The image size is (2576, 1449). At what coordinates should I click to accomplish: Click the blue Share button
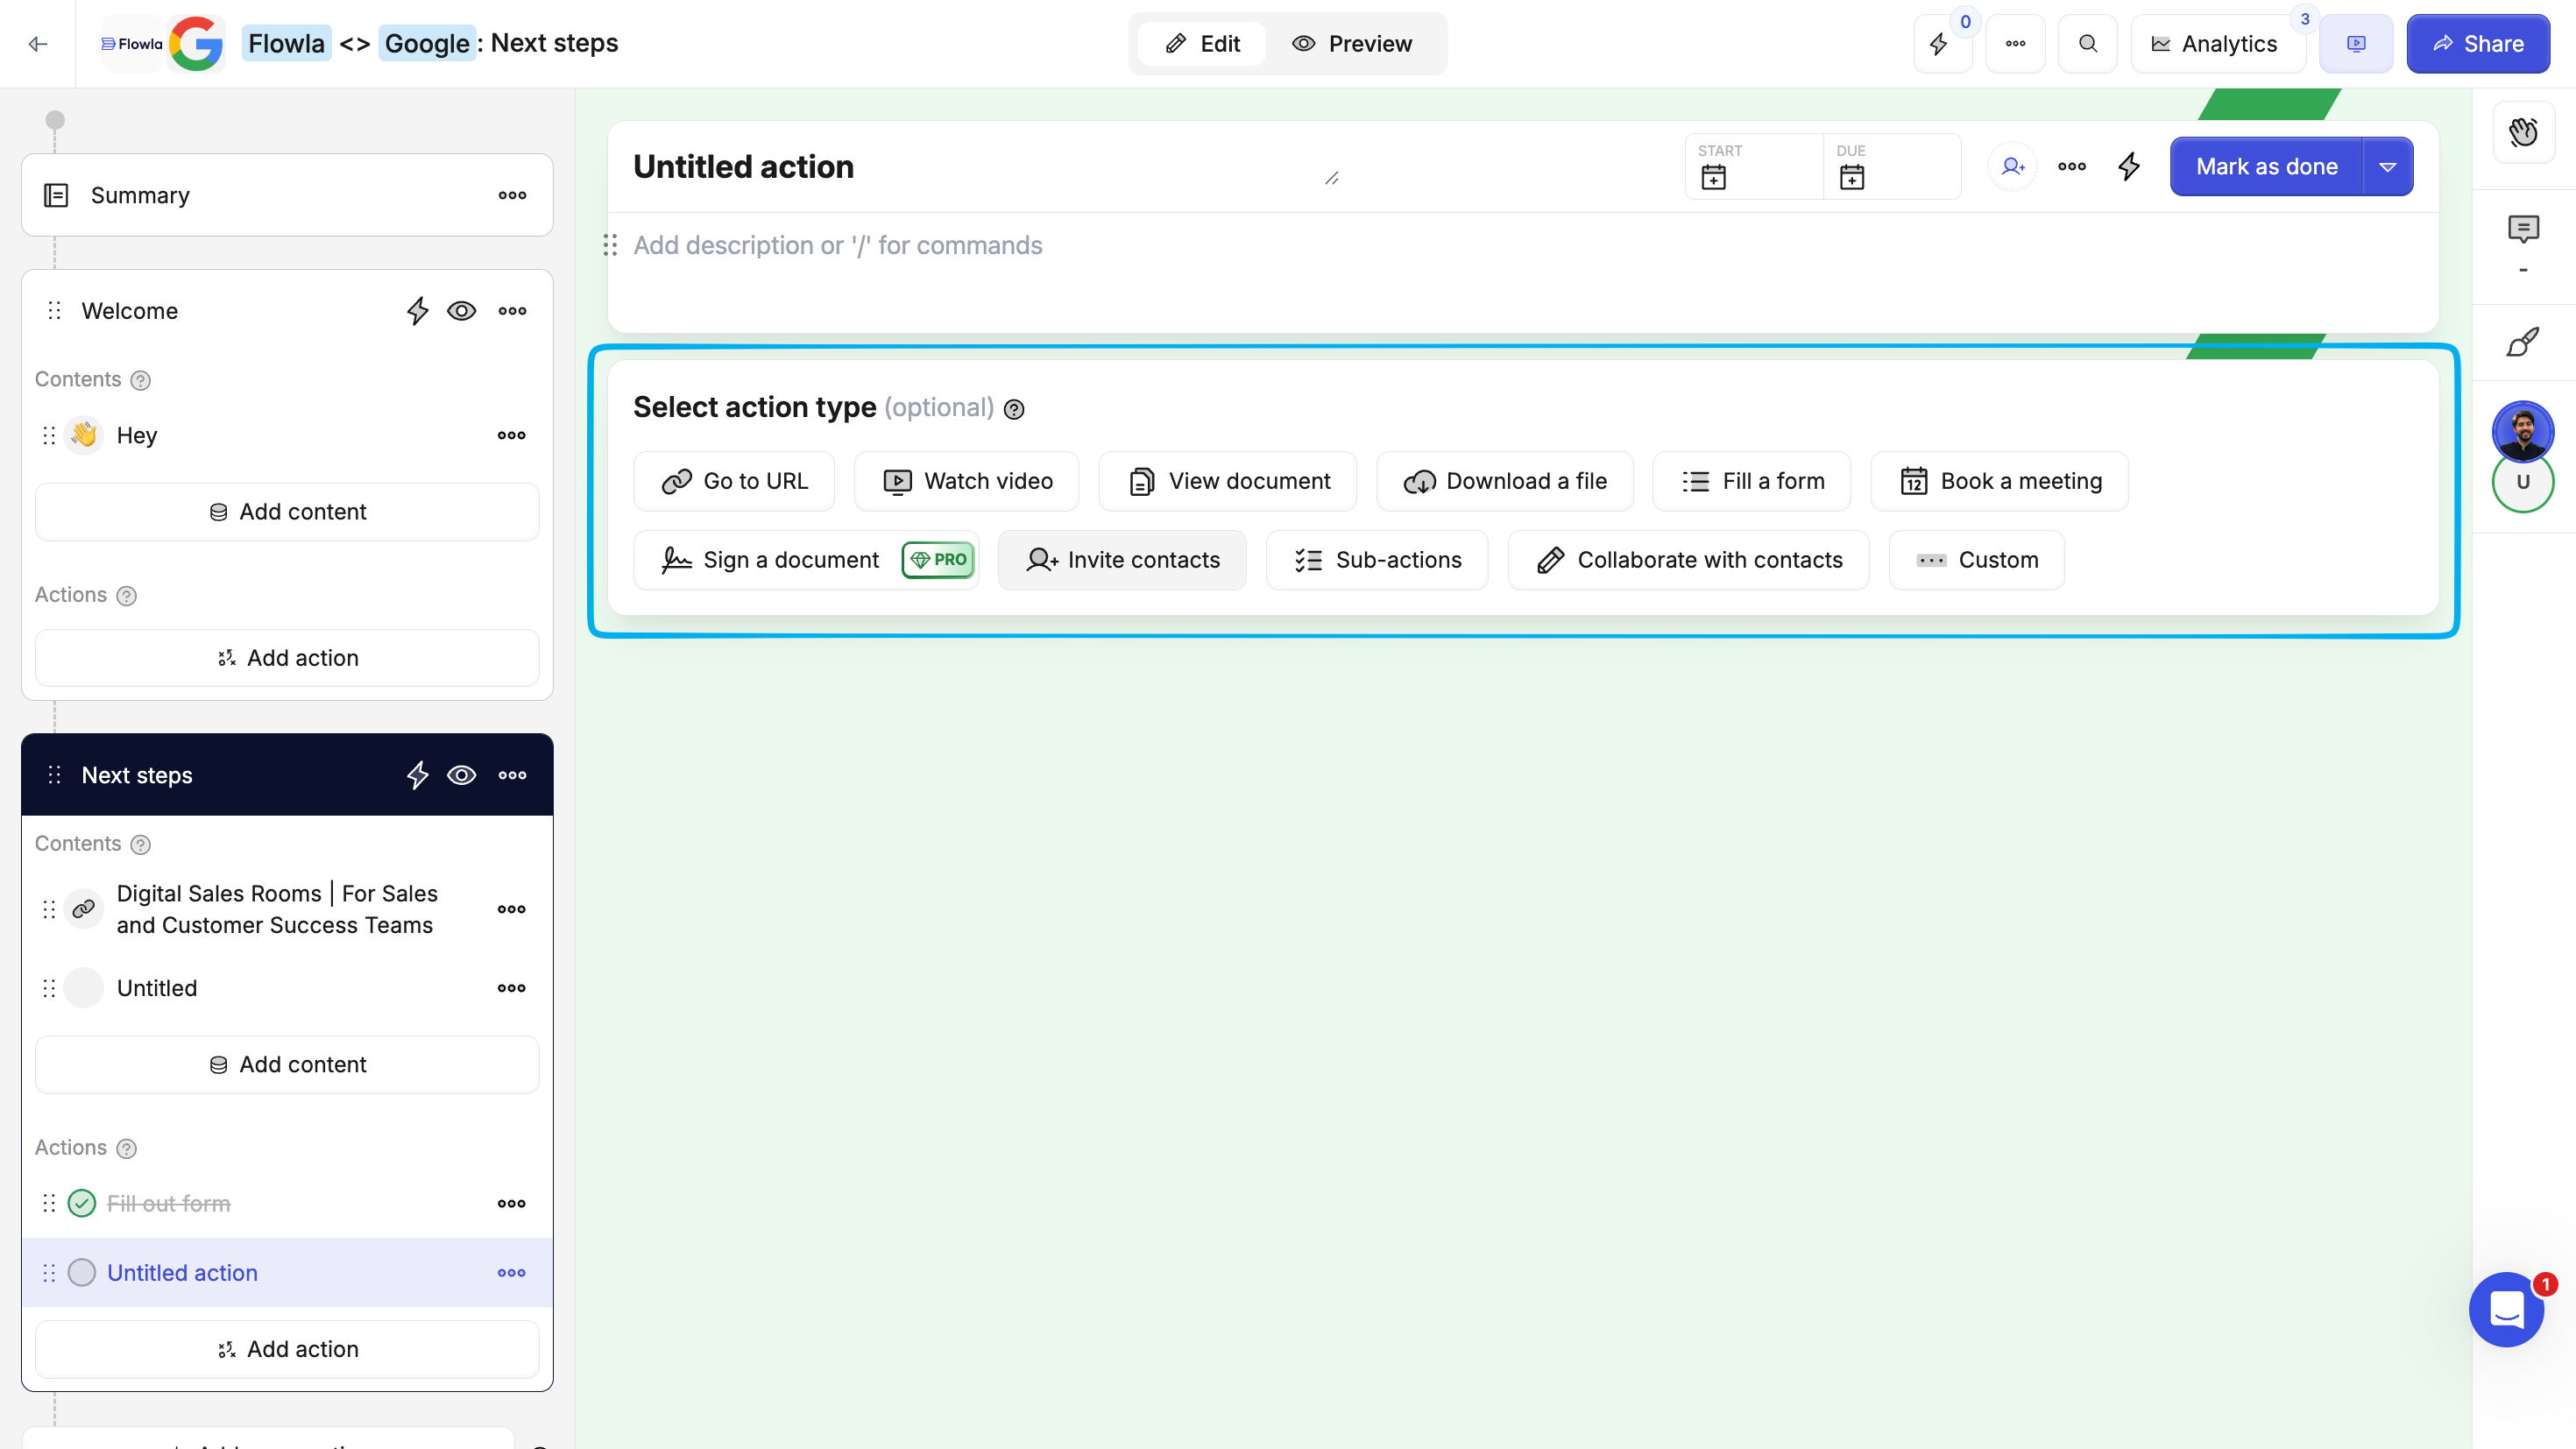click(x=2477, y=44)
